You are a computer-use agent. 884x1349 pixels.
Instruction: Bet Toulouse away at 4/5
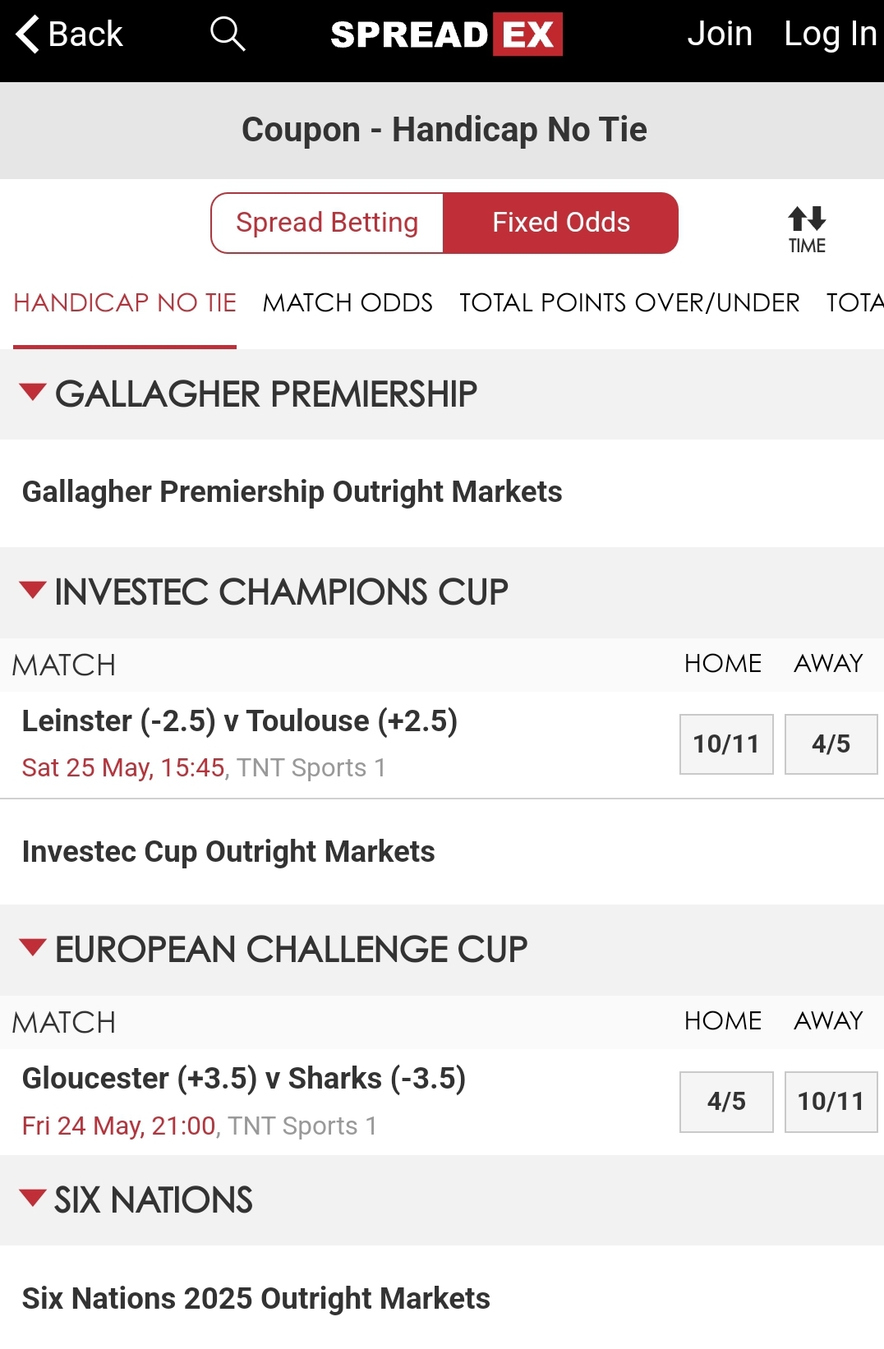[831, 744]
